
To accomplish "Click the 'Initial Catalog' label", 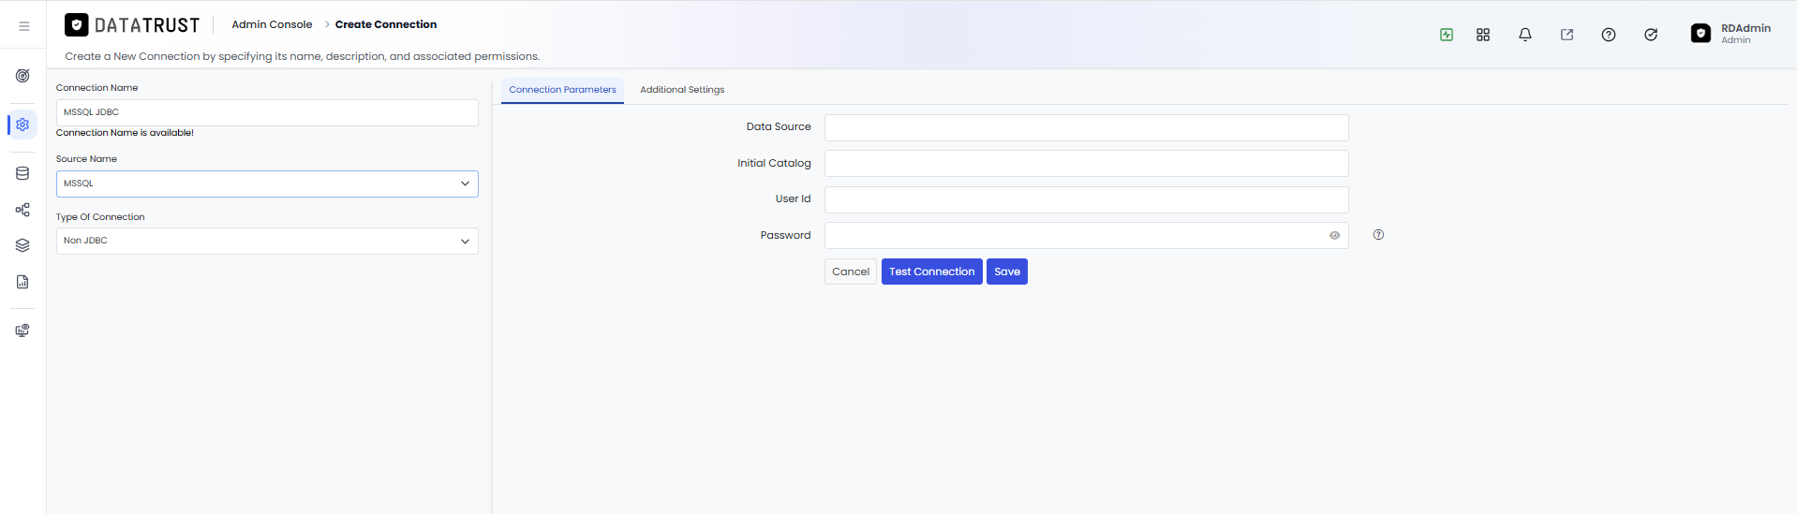I will [x=774, y=163].
